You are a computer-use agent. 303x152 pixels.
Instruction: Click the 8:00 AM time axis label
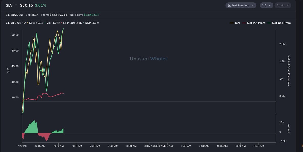pos(131,146)
